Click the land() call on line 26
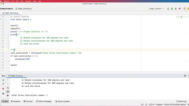This screenshot has width=189, height=106. [x=14, y=65]
